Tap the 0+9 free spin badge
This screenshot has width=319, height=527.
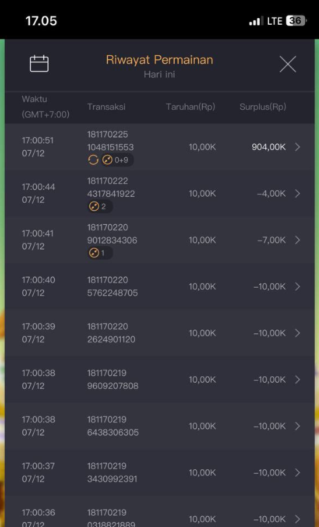pyautogui.click(x=117, y=160)
